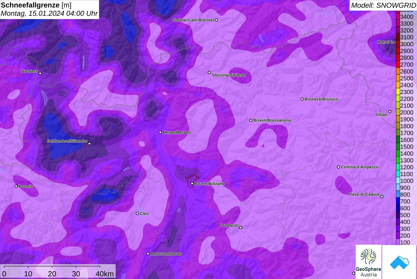Click the Cortina d'Ampezzo marker dot
The image size is (417, 279).
click(338, 167)
